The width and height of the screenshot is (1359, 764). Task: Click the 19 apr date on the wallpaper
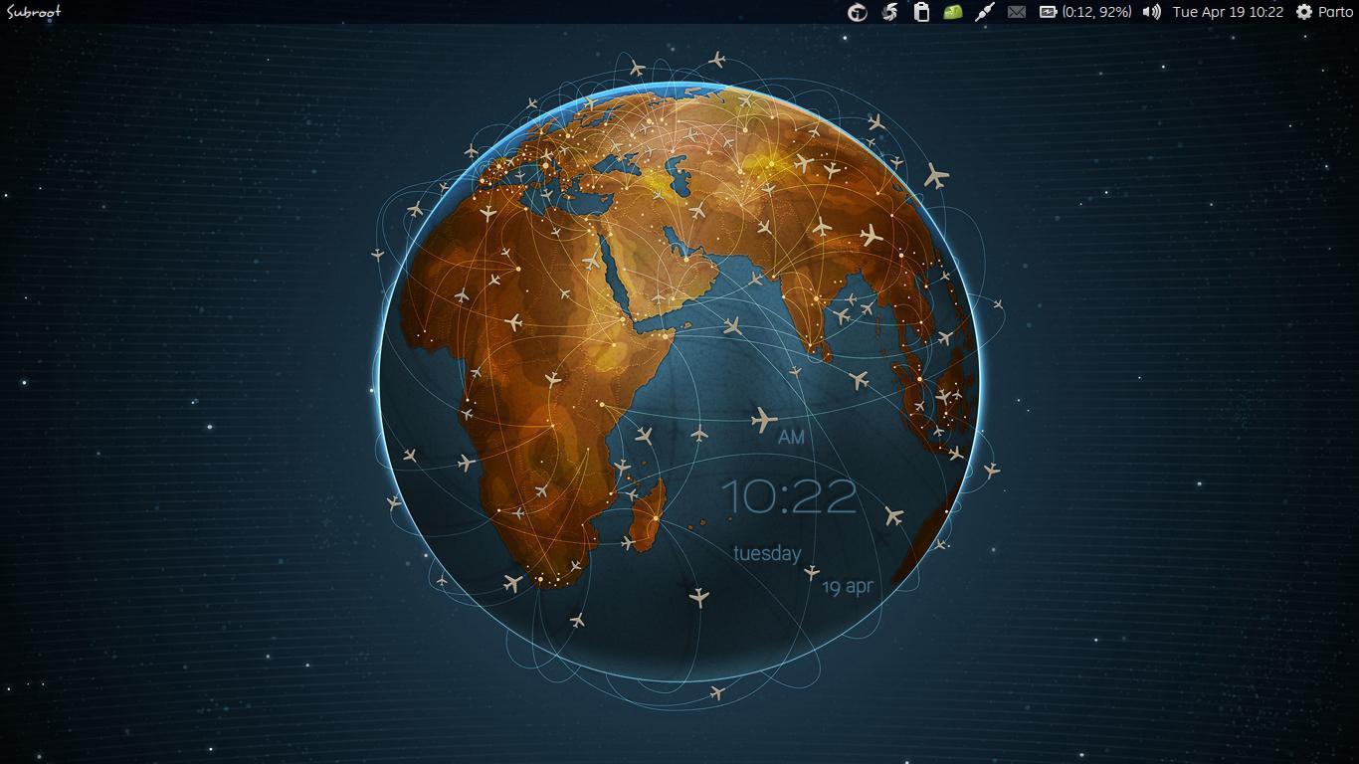[847, 587]
